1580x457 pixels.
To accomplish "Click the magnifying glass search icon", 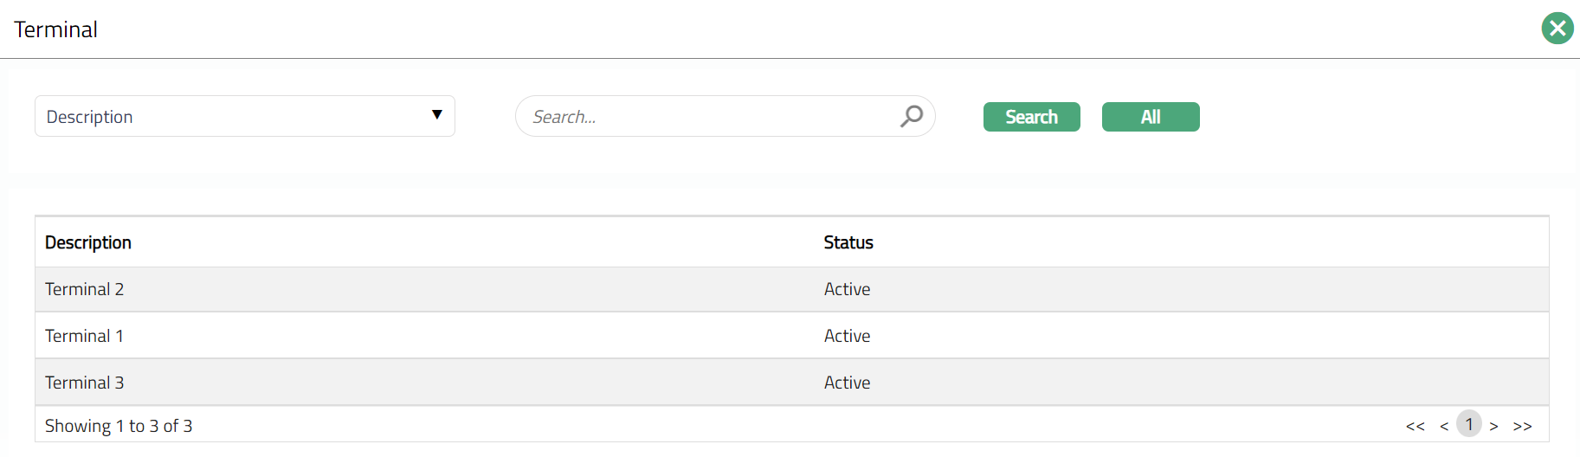I will coord(912,116).
